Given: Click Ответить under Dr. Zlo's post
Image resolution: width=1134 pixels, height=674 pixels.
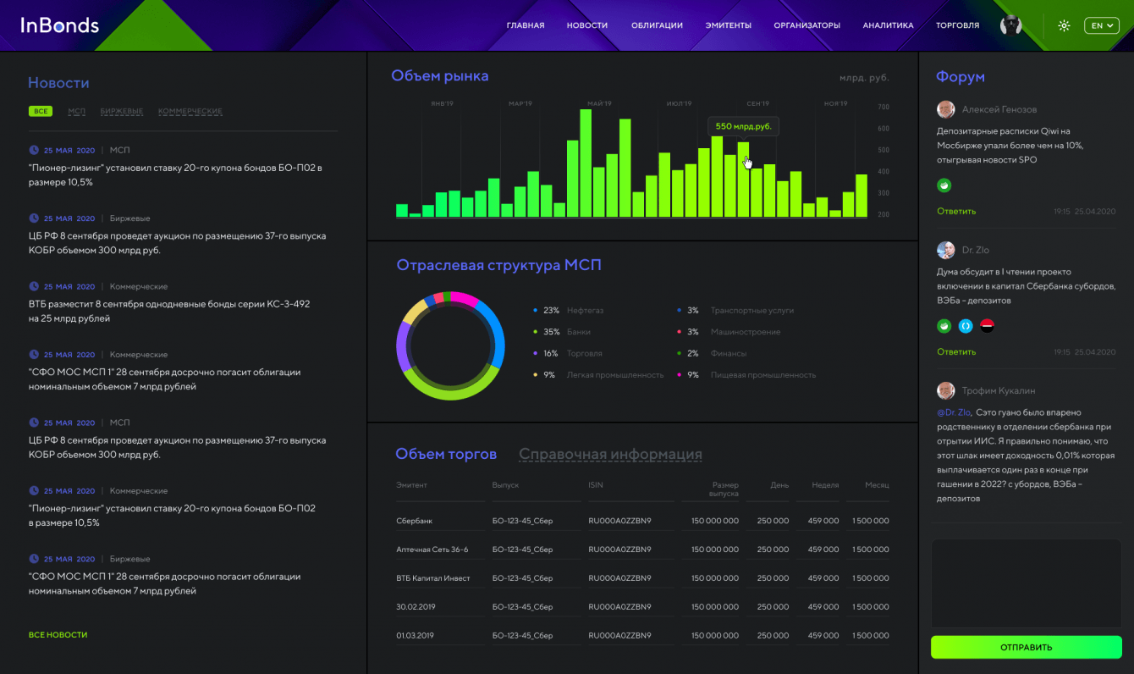Looking at the screenshot, I should (x=956, y=351).
